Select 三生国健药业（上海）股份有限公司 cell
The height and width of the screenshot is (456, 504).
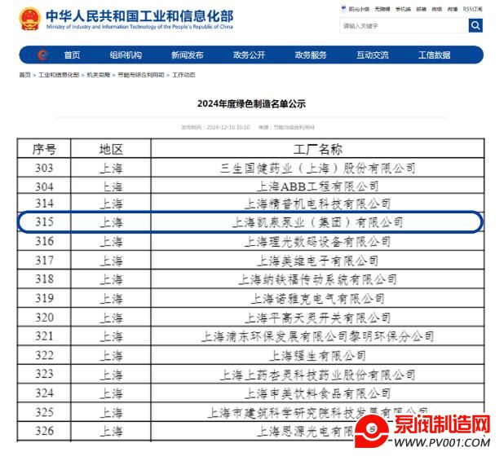[x=317, y=169]
